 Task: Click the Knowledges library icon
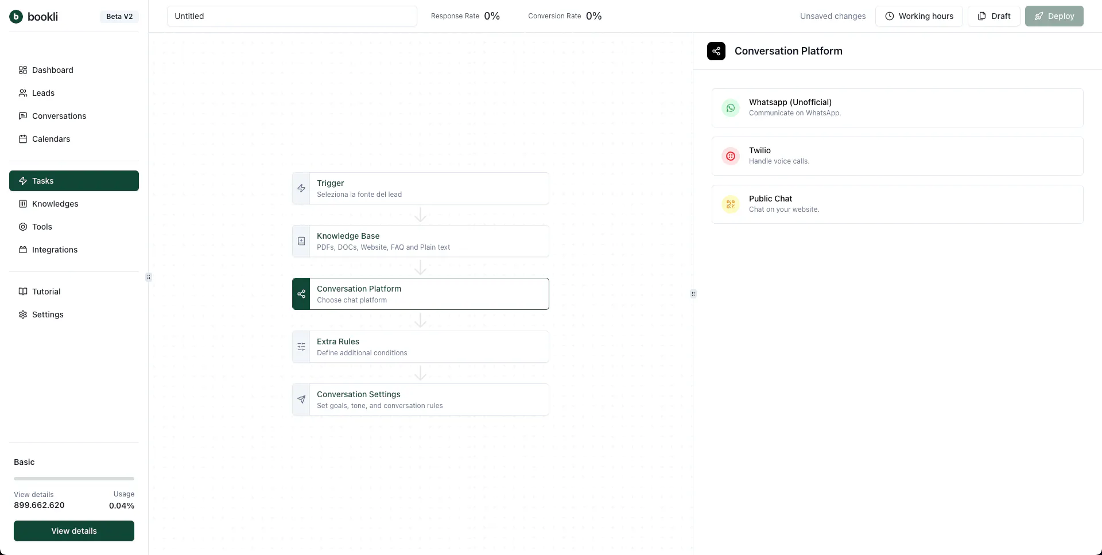23,204
